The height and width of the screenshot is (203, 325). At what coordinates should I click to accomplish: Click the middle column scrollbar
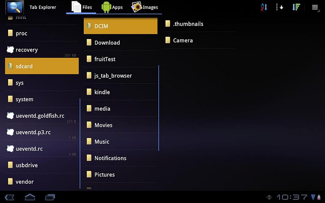tap(158, 108)
